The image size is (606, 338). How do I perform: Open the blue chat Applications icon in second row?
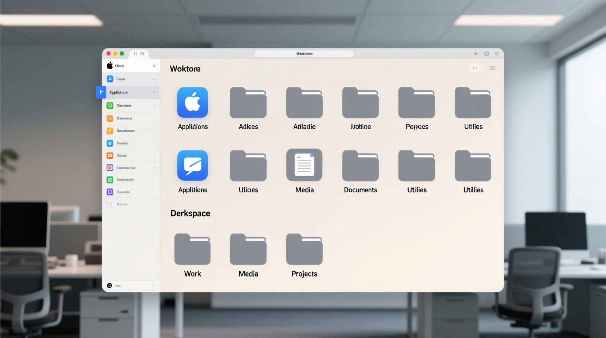point(192,165)
